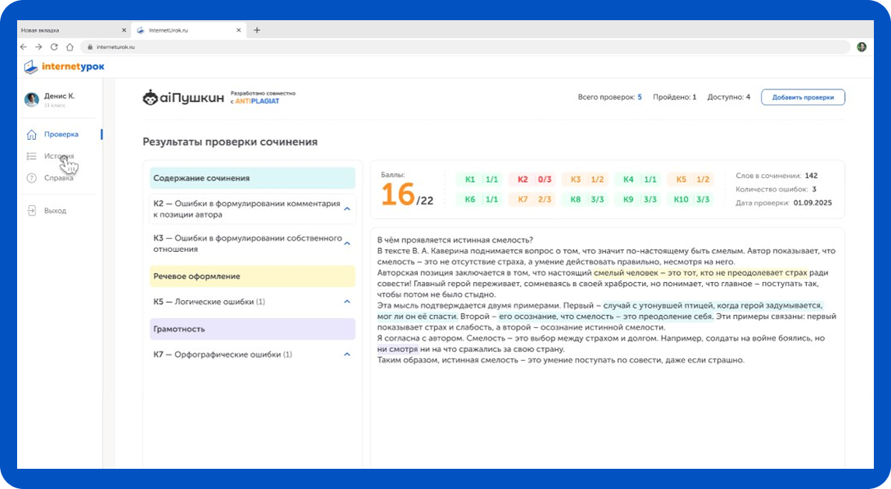This screenshot has height=489, width=891.
Task: Open the Справка sidebar item
Action: (x=58, y=178)
